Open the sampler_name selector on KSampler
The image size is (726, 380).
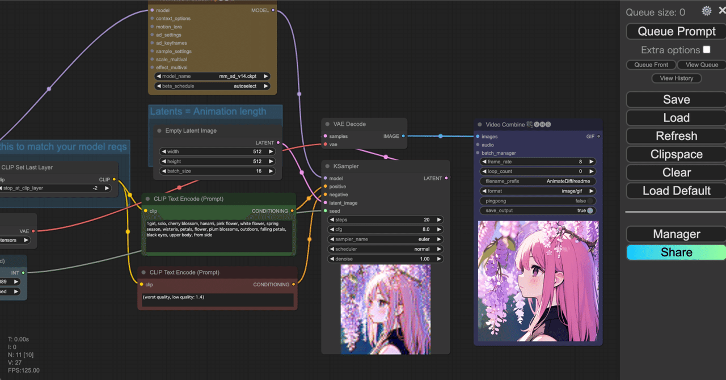(385, 239)
